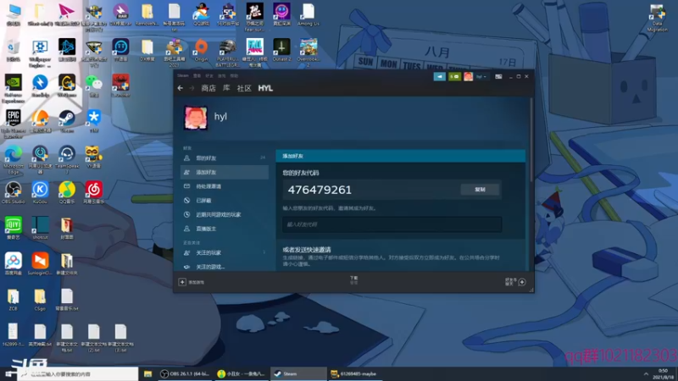
Task: Switch to Steam taskbar button
Action: [298, 373]
